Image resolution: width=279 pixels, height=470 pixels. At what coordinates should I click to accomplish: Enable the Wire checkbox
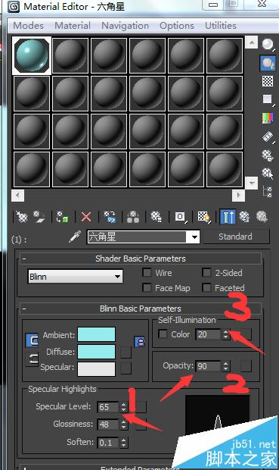click(147, 272)
